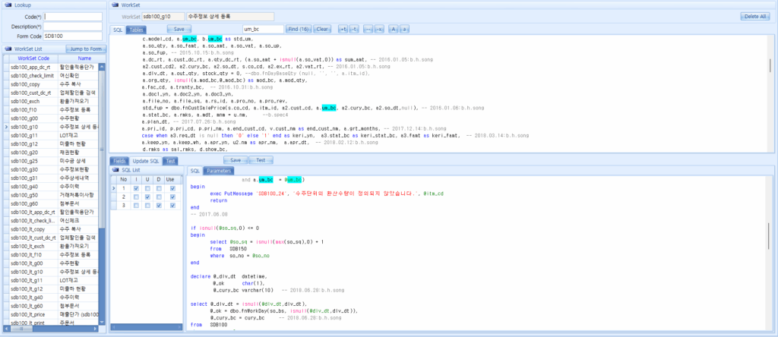Viewport: 778px width, 337px height.
Task: Uncheck the 'Use' checkbox in row 3
Action: click(172, 205)
